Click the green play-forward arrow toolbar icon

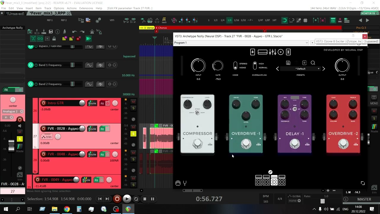pyautogui.click(x=88, y=39)
